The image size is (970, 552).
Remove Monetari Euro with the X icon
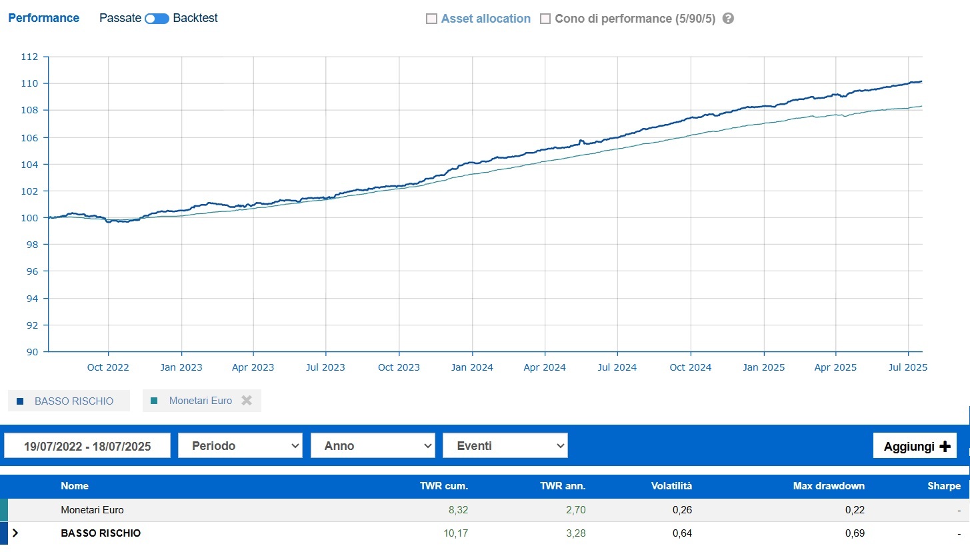tap(247, 401)
